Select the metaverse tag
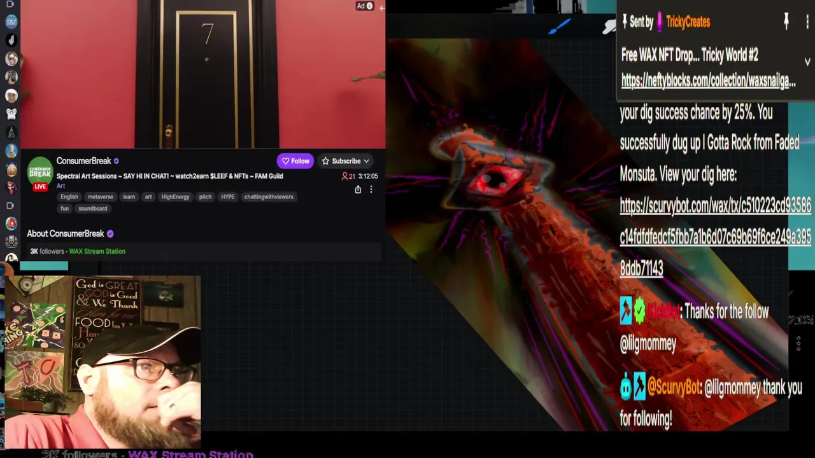 [x=100, y=197]
